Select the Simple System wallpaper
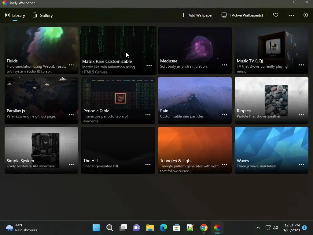Screen dimensions: 313x235 41,150
